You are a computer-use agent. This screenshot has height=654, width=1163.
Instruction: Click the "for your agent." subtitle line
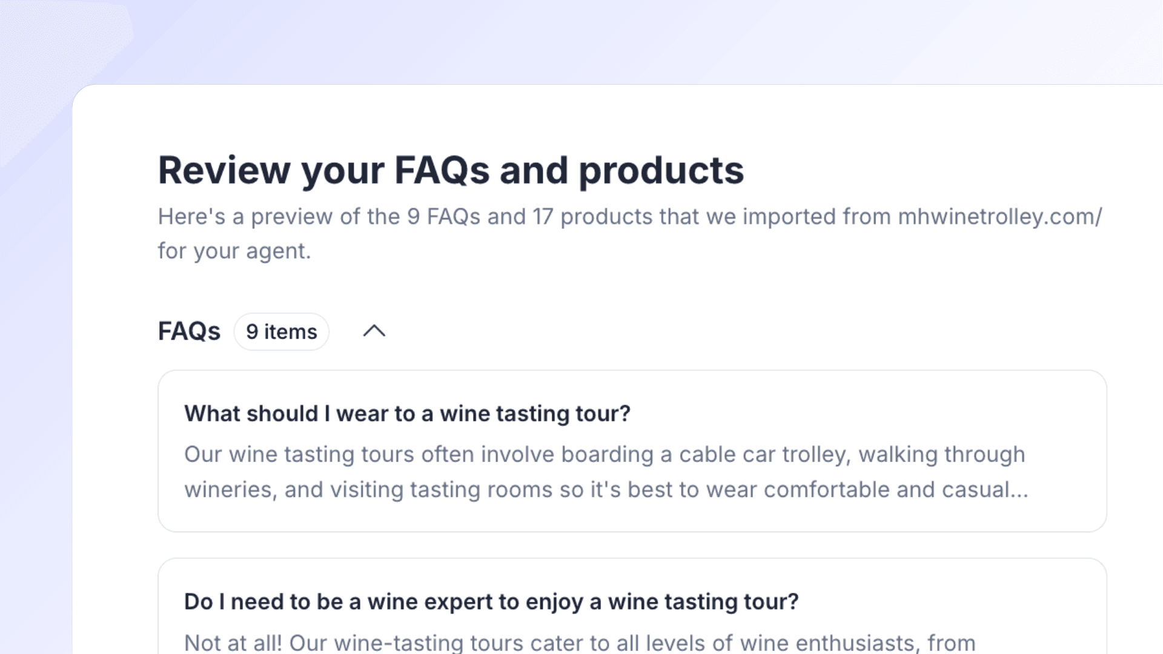tap(234, 251)
